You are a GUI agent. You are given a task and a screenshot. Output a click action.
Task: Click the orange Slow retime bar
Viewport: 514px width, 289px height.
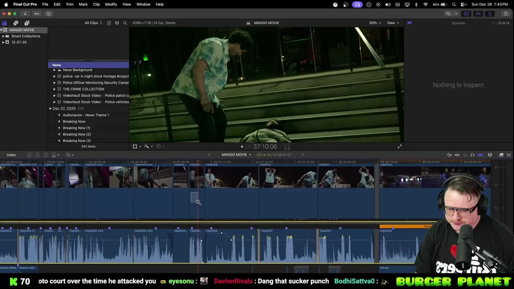pyautogui.click(x=408, y=226)
